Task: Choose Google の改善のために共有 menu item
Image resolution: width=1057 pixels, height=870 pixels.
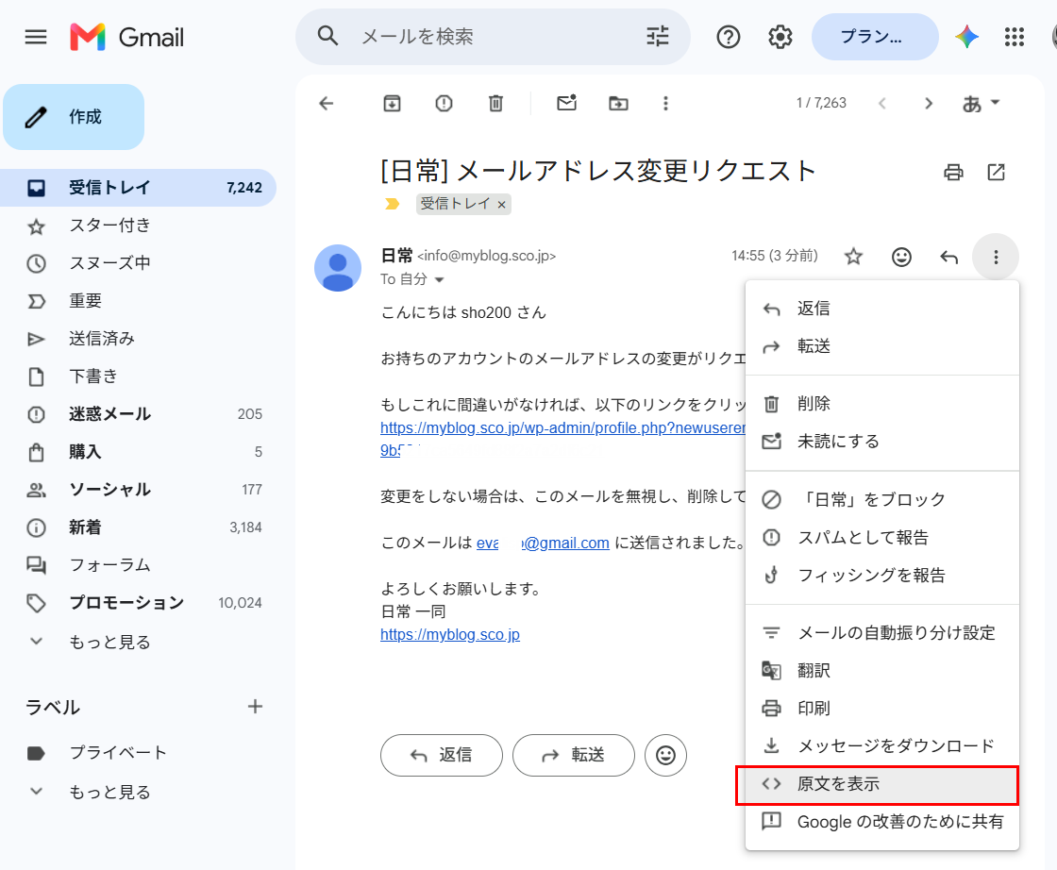Action: coord(881,822)
